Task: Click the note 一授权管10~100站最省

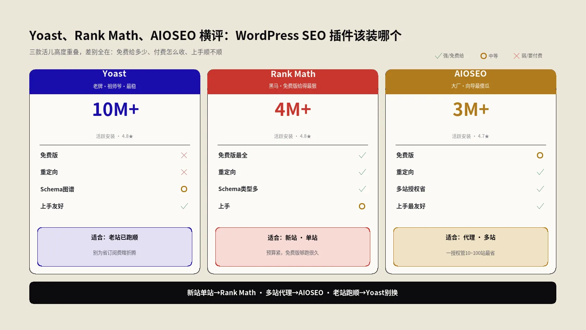Action: coord(470,253)
